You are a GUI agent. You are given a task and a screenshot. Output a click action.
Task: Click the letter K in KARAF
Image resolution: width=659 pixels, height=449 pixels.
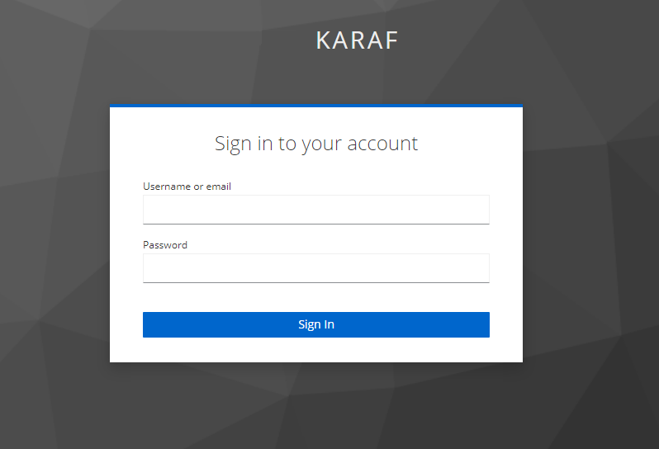[323, 40]
